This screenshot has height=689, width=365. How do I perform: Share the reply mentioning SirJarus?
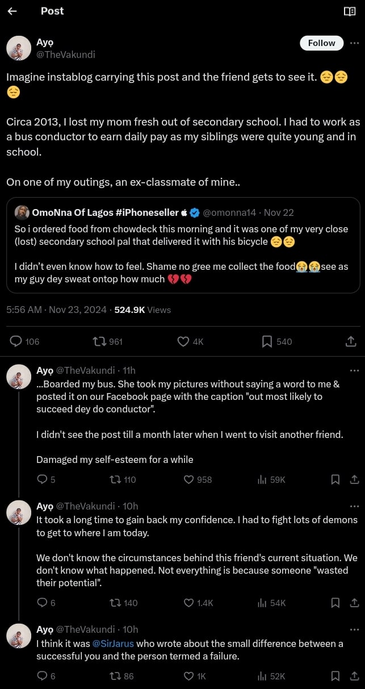pyautogui.click(x=354, y=676)
